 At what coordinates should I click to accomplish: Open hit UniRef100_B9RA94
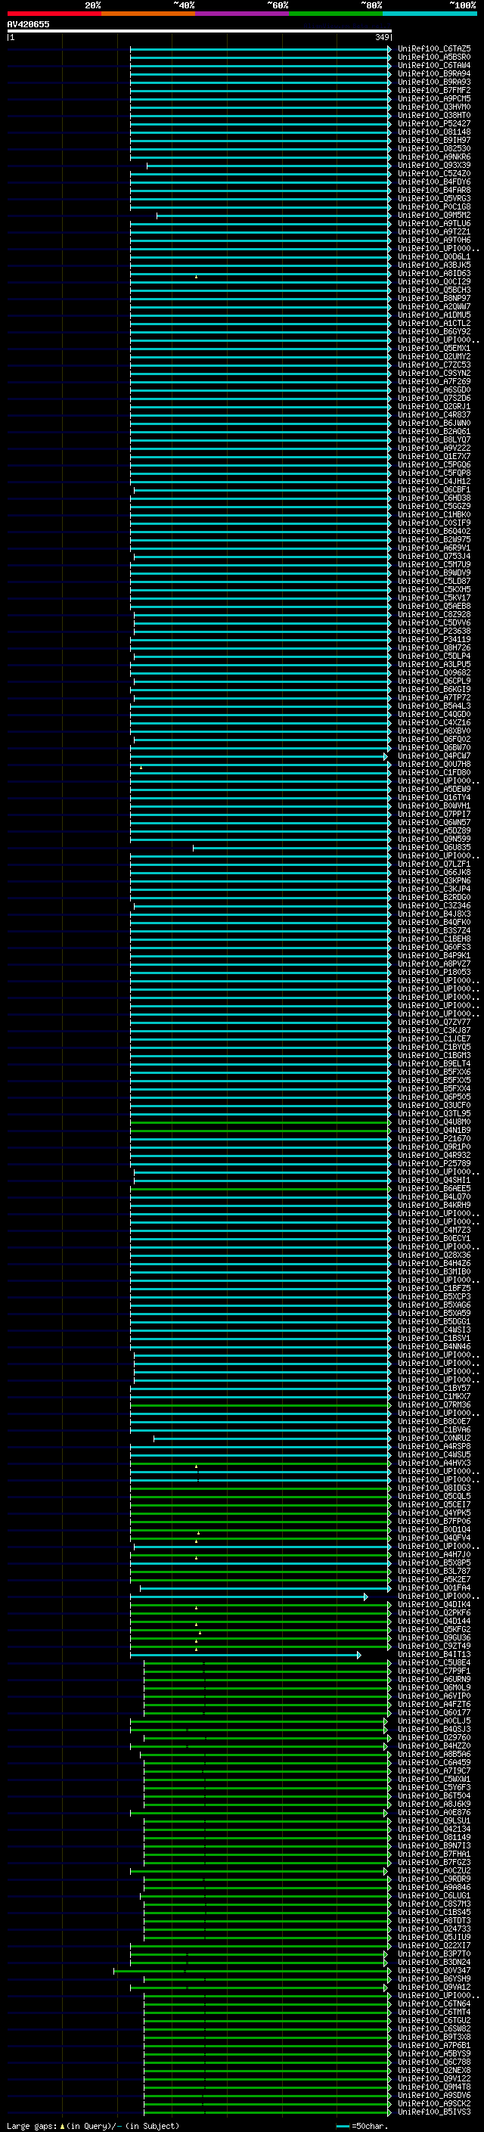tap(434, 73)
